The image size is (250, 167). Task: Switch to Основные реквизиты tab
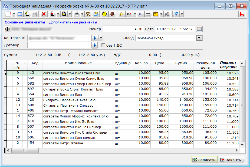click(x=25, y=22)
